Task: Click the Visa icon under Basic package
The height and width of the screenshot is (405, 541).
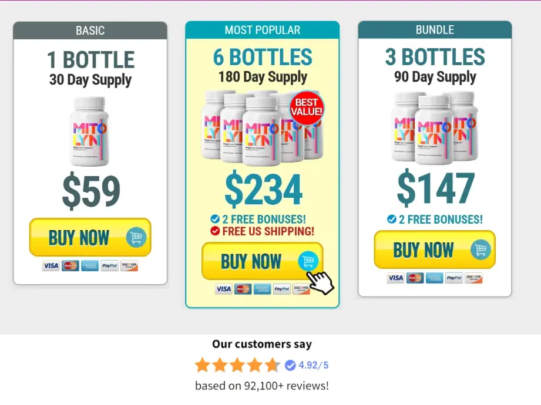Action: pyautogui.click(x=51, y=266)
